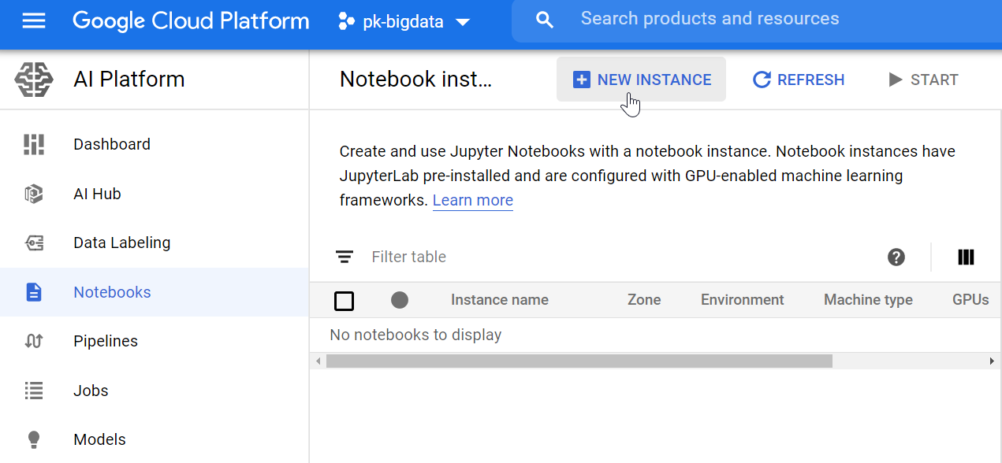This screenshot has width=1002, height=463.
Task: Click the filter table lines icon
Action: click(344, 257)
